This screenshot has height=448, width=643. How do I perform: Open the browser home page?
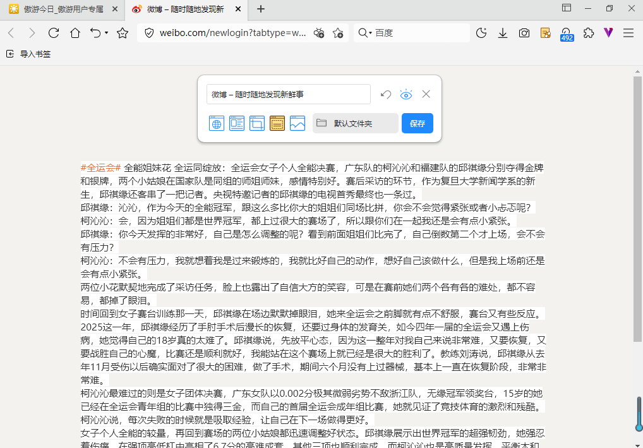point(75,33)
